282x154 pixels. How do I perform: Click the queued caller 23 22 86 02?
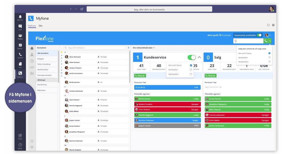point(167,88)
